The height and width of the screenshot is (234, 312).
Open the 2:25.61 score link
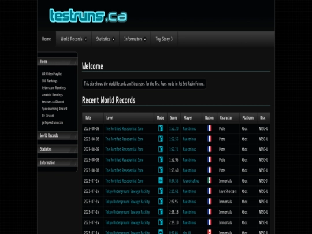[174, 191]
